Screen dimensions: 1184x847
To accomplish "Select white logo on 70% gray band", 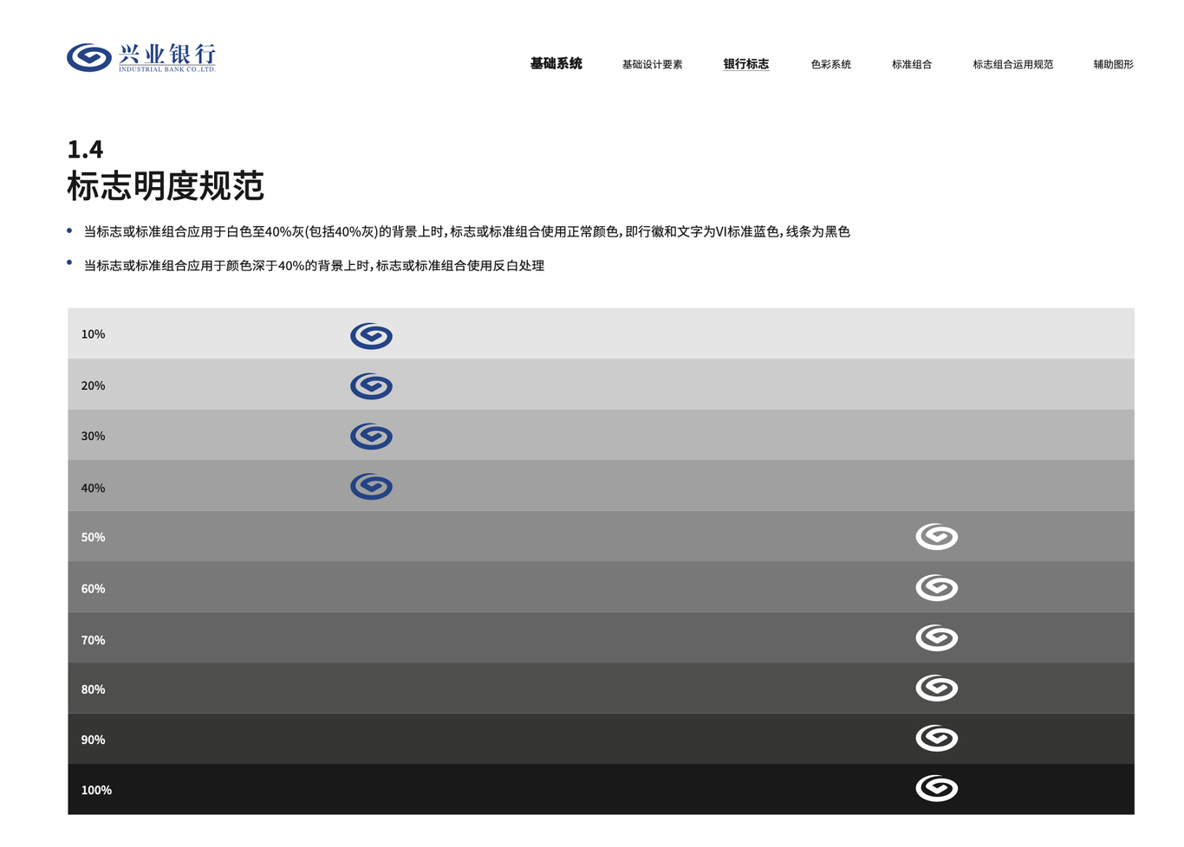I will pos(937,638).
